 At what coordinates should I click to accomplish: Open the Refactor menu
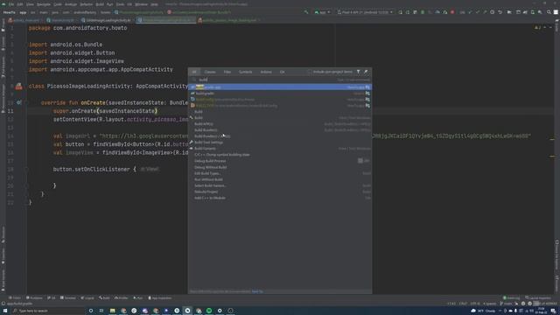pyautogui.click(x=86, y=4)
